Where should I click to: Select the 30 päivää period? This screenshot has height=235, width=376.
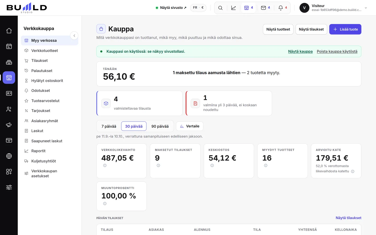coord(134,126)
